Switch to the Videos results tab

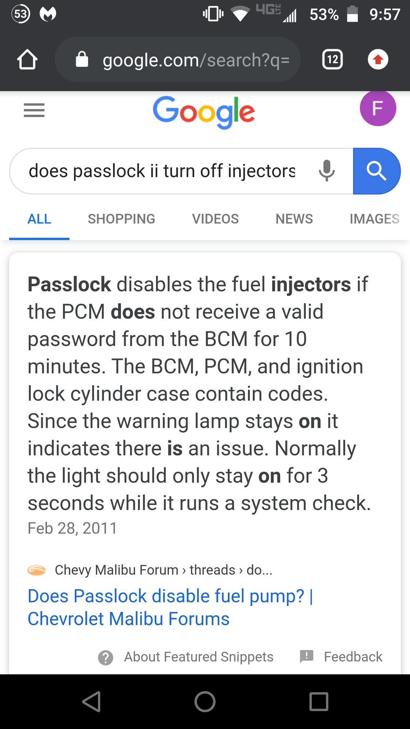tap(215, 219)
